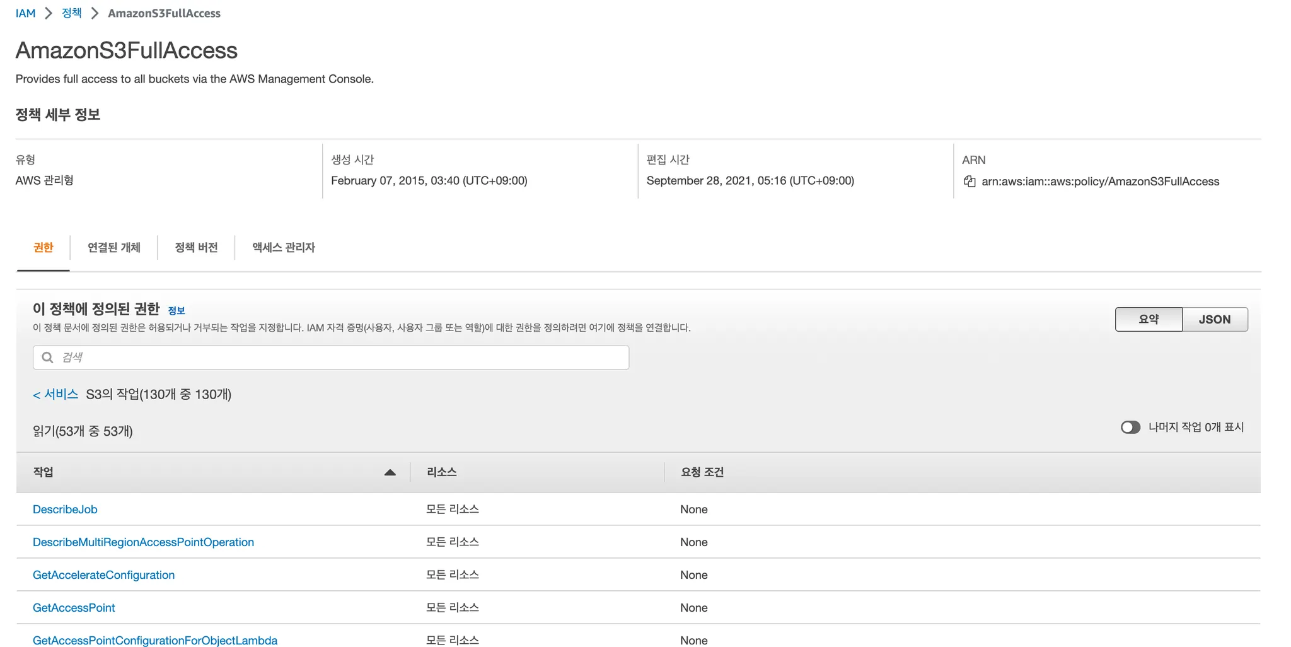Copy the policy ARN with the copy icon

coord(970,182)
